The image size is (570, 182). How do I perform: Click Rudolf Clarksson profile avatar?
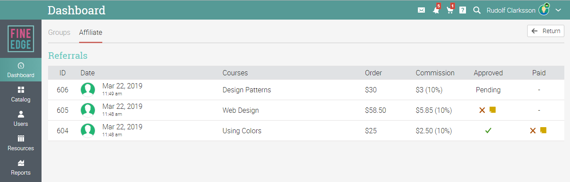coord(544,9)
